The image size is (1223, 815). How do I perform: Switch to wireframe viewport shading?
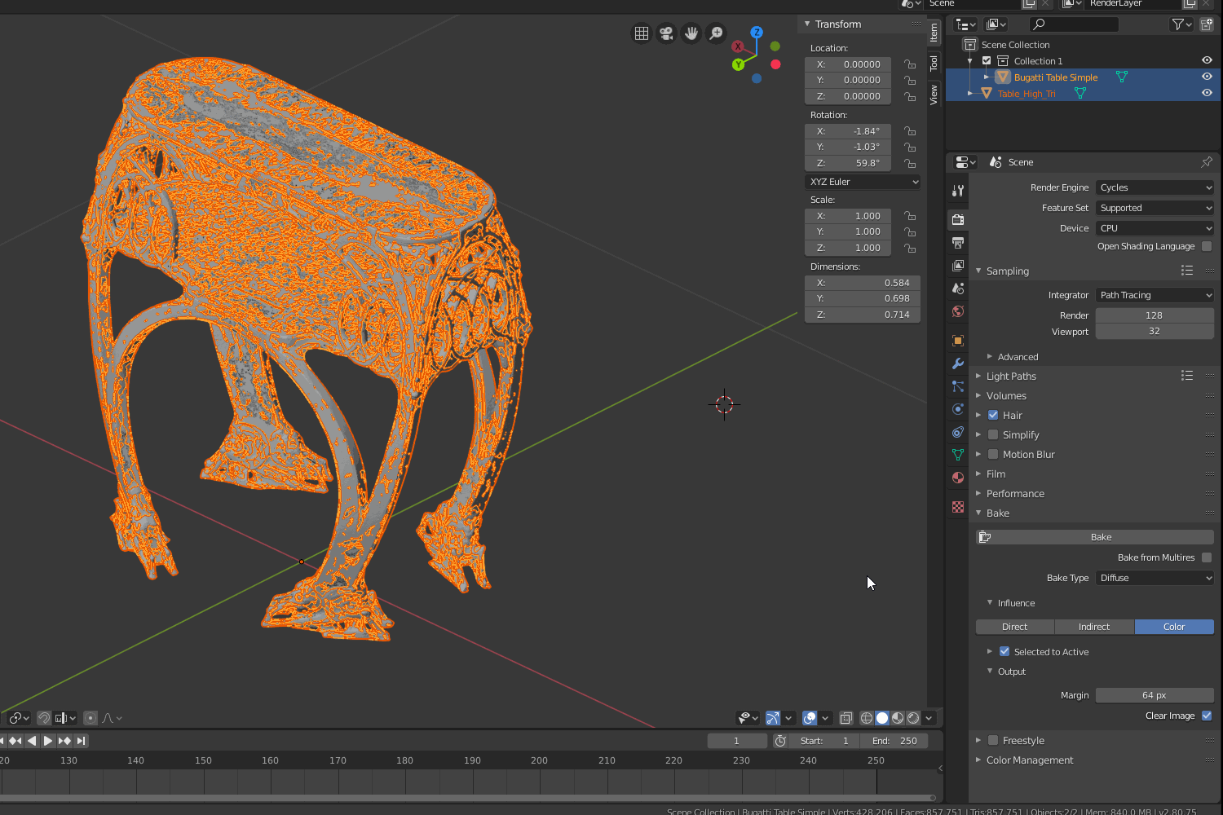point(867,718)
